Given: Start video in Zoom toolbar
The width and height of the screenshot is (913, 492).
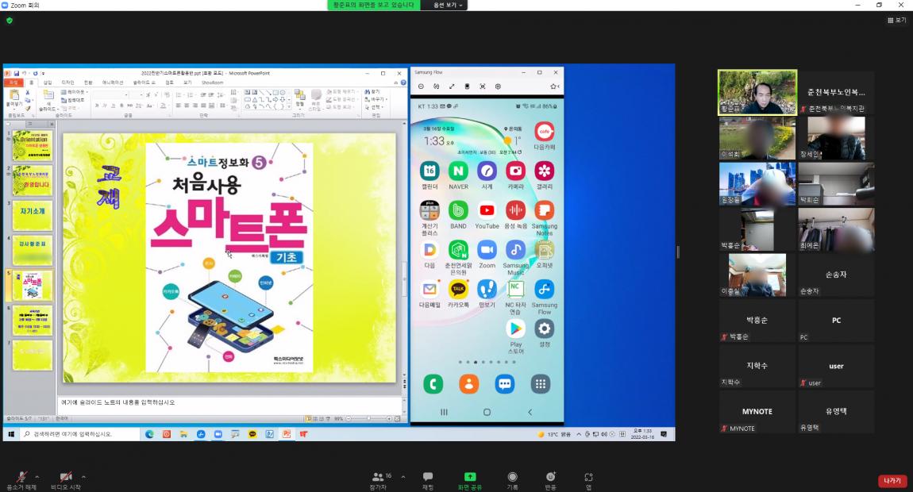Looking at the screenshot, I should point(65,480).
